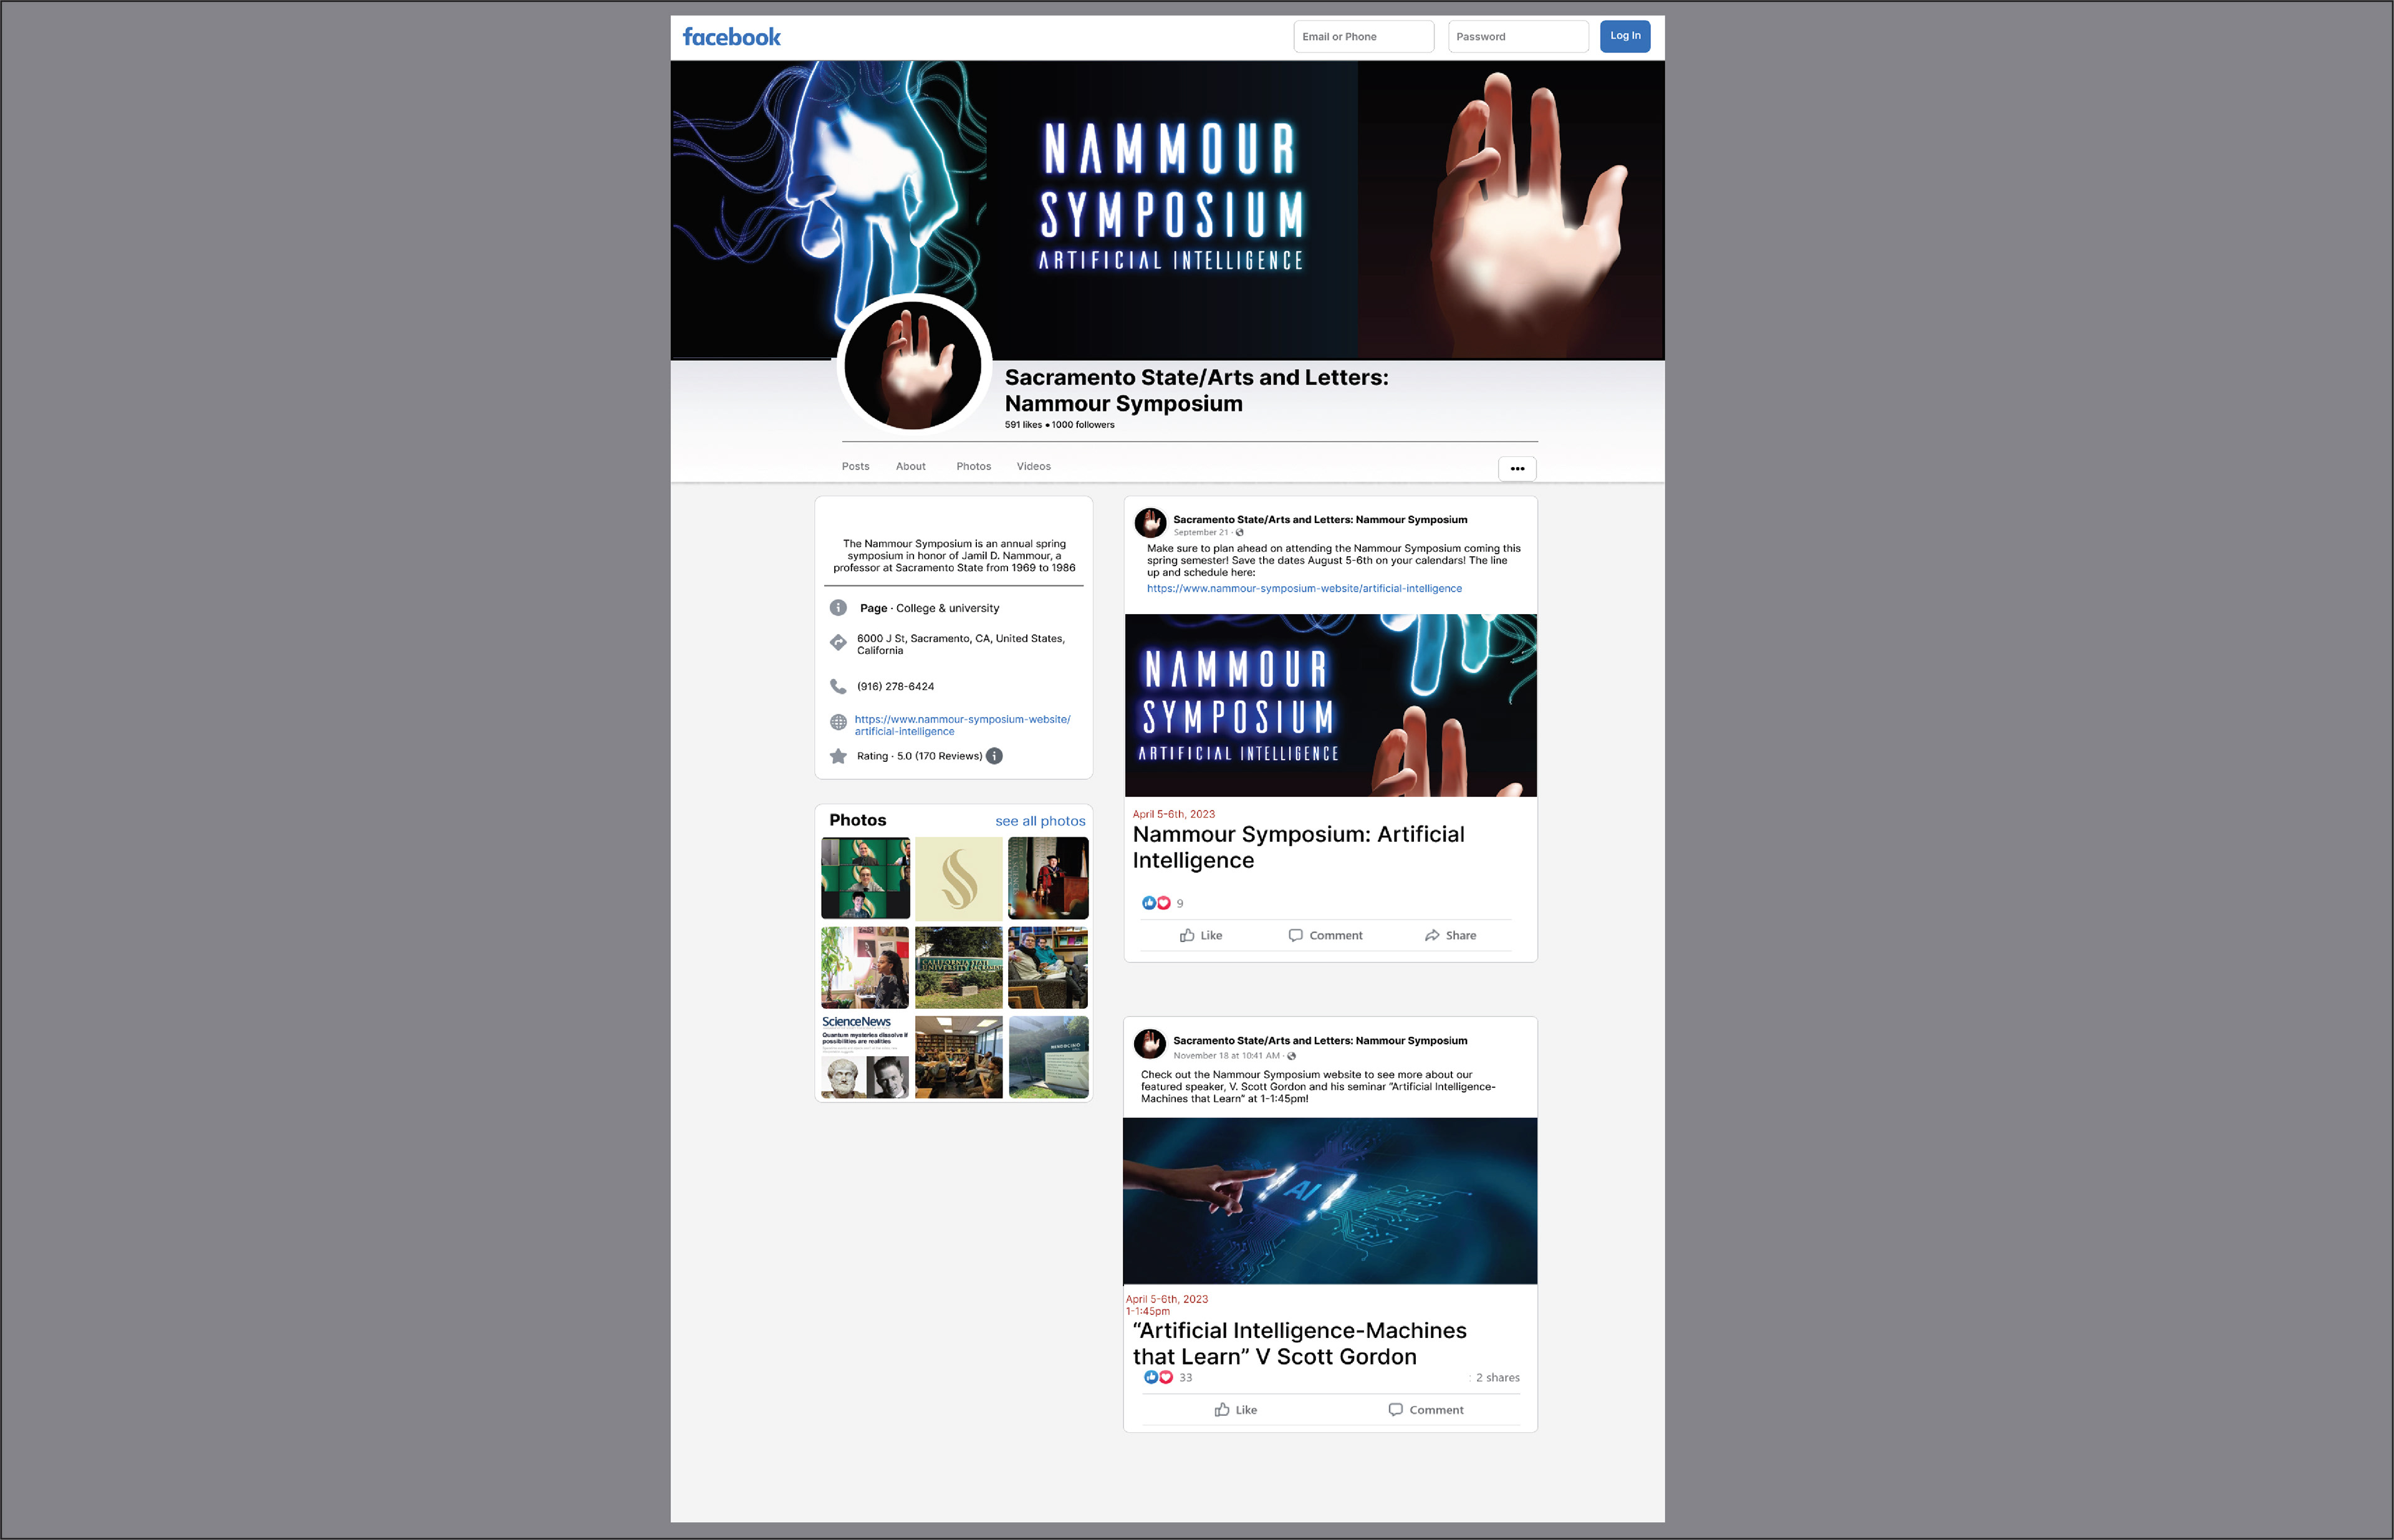Like the V Scott Gordon seminar post
The width and height of the screenshot is (2394, 1540).
1235,1410
